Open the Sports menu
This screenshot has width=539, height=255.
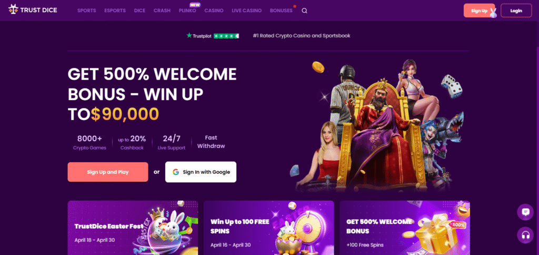pos(87,11)
